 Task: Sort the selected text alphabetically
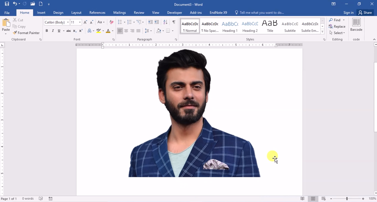click(x=165, y=22)
